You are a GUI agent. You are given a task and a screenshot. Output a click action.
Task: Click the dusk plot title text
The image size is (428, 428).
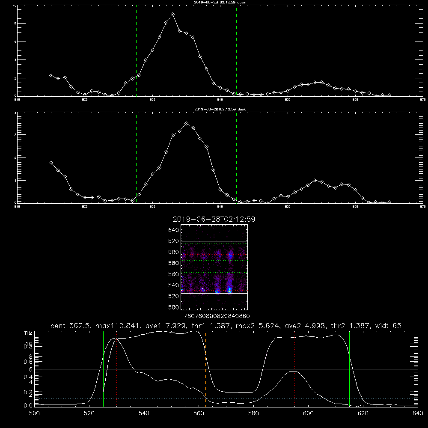tap(220, 109)
